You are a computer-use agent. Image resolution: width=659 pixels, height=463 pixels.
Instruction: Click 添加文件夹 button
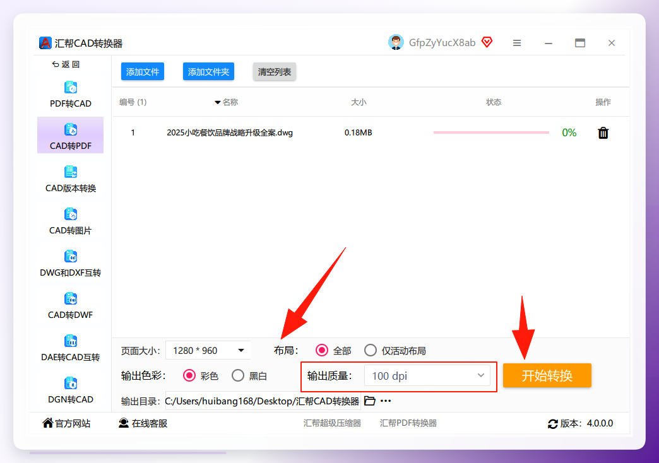(208, 71)
